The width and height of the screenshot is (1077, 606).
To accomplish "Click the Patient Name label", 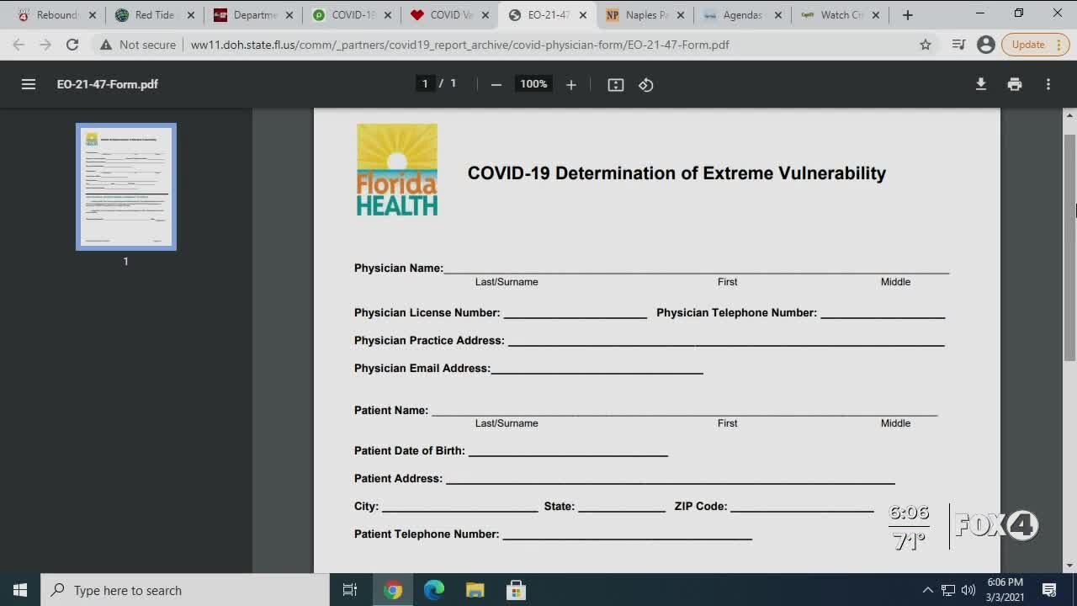I will coord(391,411).
